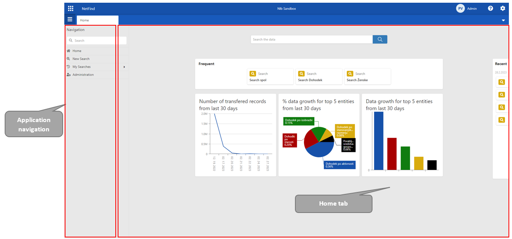Focus the Search the data field
Image resolution: width=512 pixels, height=239 pixels.
311,39
